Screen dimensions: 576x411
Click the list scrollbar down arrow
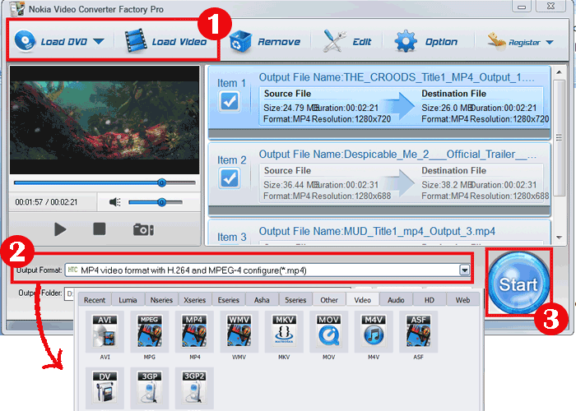559,238
